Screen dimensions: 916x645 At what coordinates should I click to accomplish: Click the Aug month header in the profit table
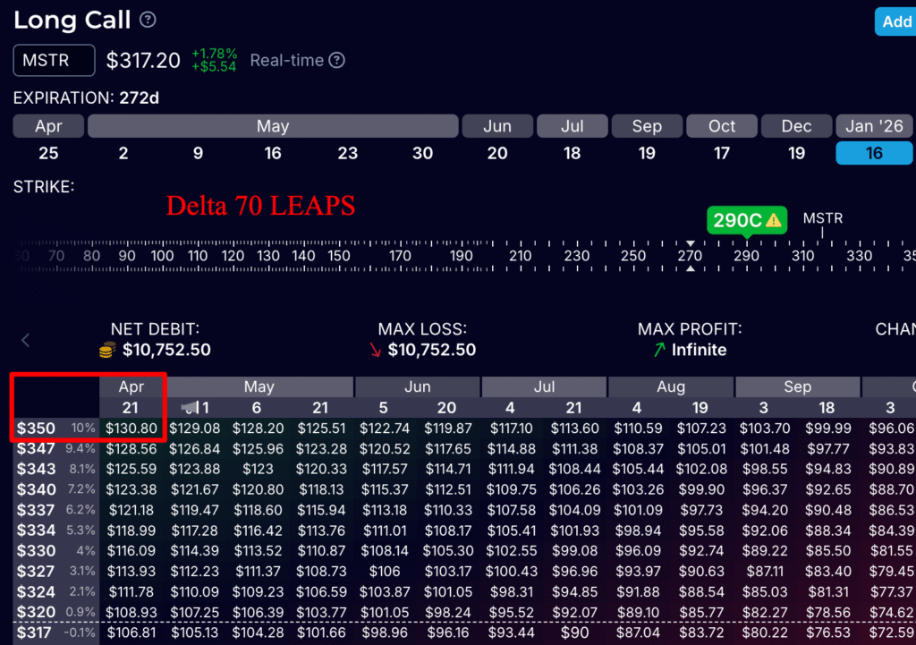[x=671, y=386]
